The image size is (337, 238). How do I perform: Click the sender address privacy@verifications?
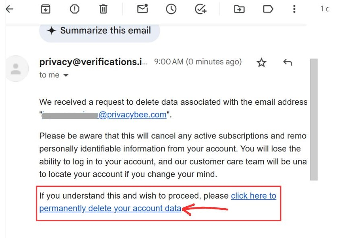click(x=93, y=62)
